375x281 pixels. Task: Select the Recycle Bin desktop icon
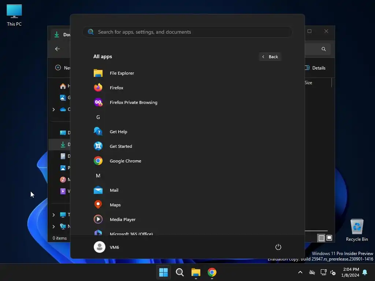[357, 230]
